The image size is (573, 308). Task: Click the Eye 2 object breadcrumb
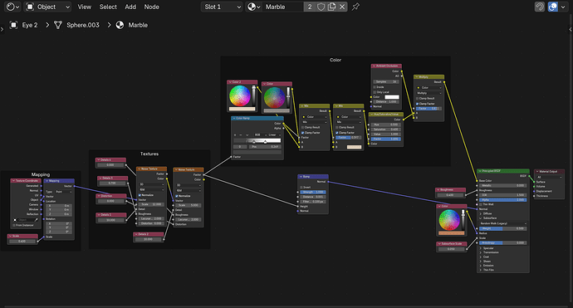[x=30, y=25]
